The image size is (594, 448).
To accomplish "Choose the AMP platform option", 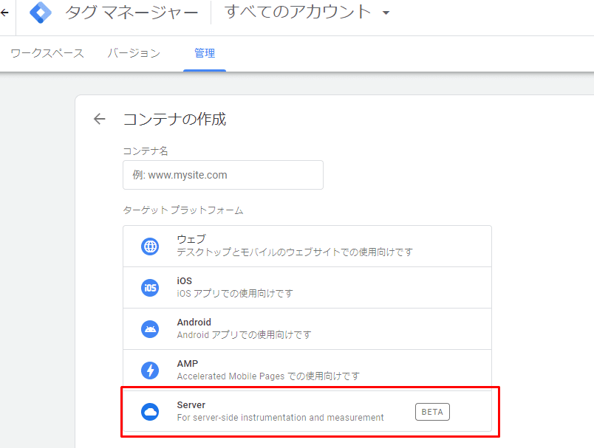I will (307, 370).
